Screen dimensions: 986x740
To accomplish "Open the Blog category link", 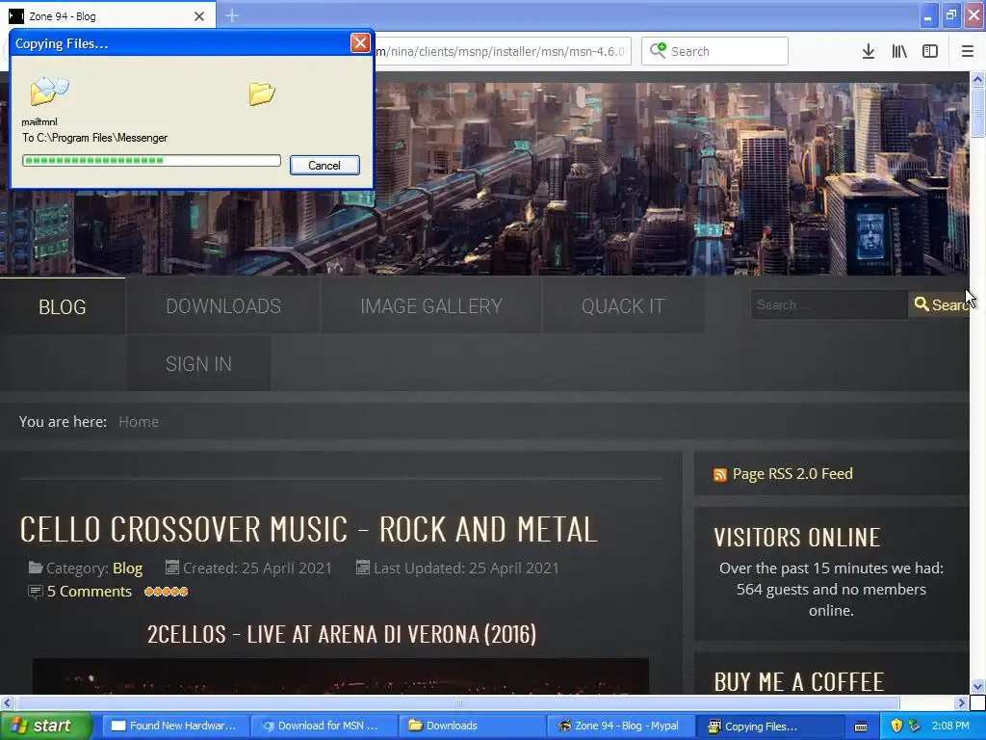I will [128, 568].
